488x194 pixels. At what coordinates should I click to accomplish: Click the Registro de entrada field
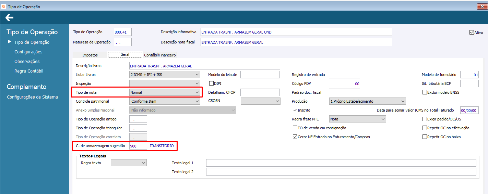pos(344,75)
